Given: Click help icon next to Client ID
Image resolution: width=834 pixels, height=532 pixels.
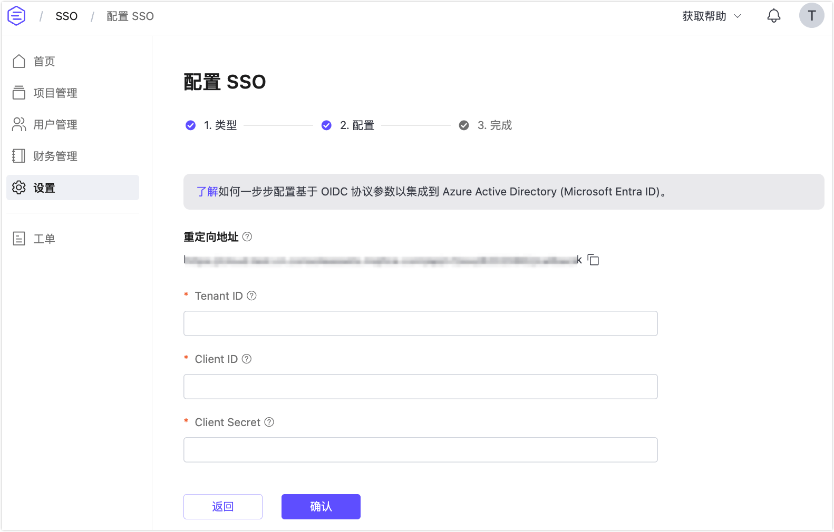Looking at the screenshot, I should 246,359.
